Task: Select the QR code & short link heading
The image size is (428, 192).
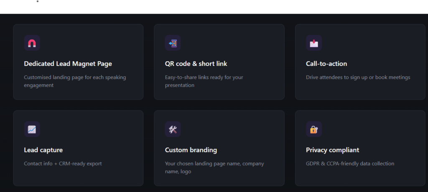Action: click(x=196, y=64)
